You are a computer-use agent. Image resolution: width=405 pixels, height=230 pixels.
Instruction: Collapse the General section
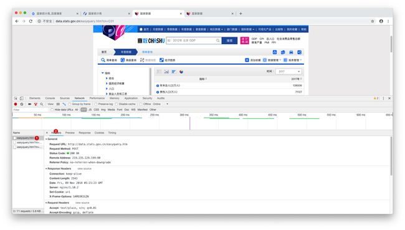[x=46, y=139]
